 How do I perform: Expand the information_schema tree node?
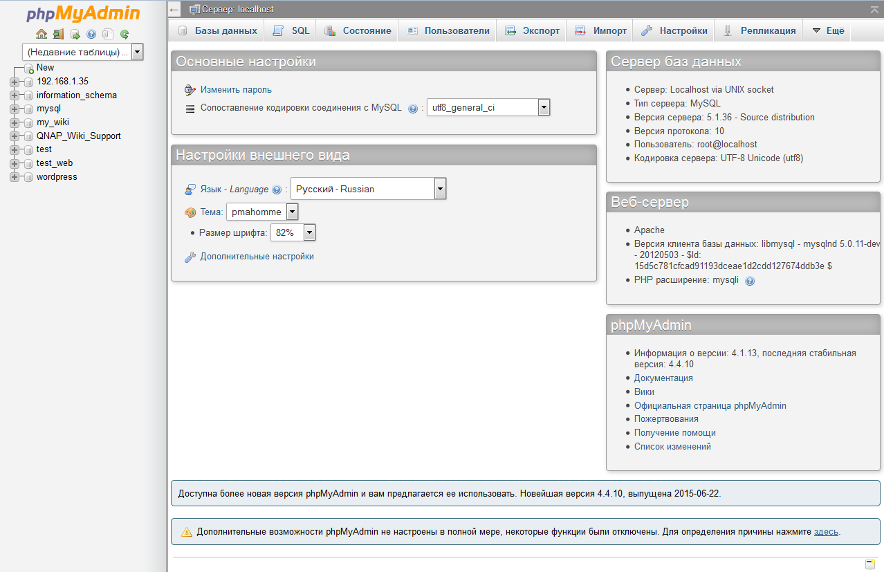15,95
